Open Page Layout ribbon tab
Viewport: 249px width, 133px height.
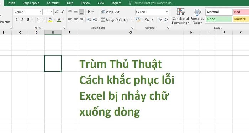pyautogui.click(x=31, y=3)
